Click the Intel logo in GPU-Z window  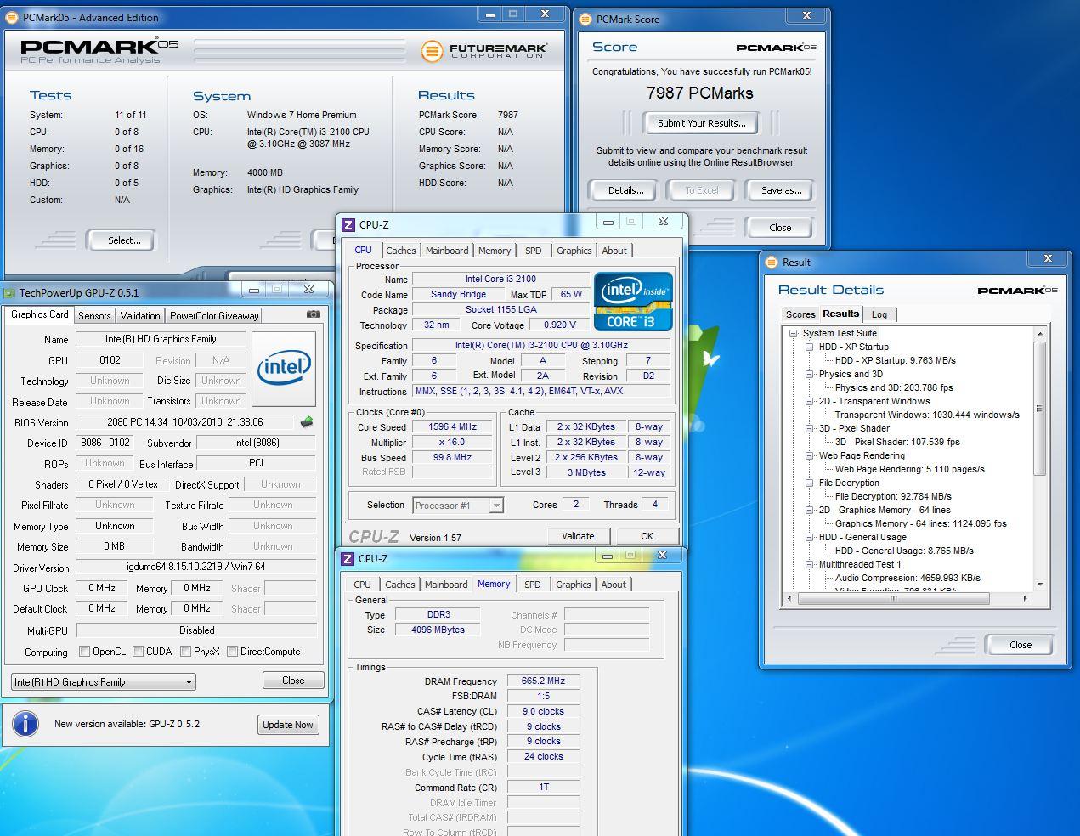point(285,368)
